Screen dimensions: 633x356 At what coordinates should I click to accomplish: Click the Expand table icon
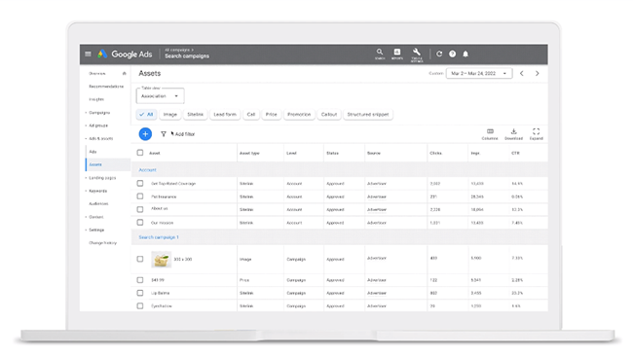537,134
